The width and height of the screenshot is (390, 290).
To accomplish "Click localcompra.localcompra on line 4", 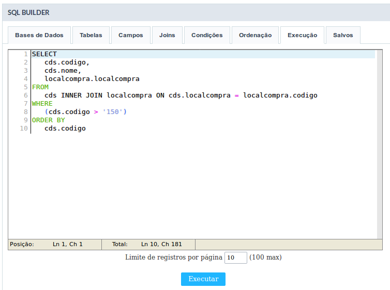I will 92,79.
